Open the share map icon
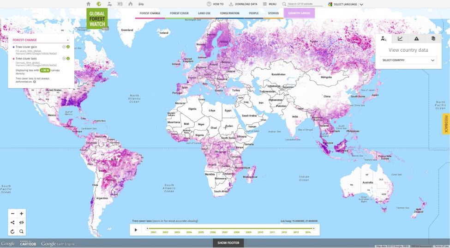This screenshot has width=450, height=248. [x=12, y=223]
